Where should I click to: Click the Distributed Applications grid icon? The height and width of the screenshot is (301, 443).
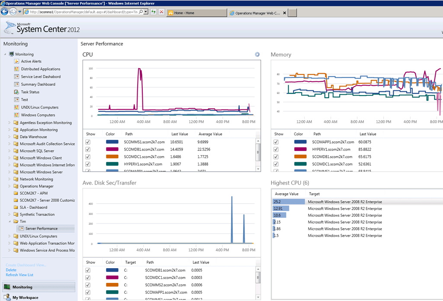tap(16, 69)
